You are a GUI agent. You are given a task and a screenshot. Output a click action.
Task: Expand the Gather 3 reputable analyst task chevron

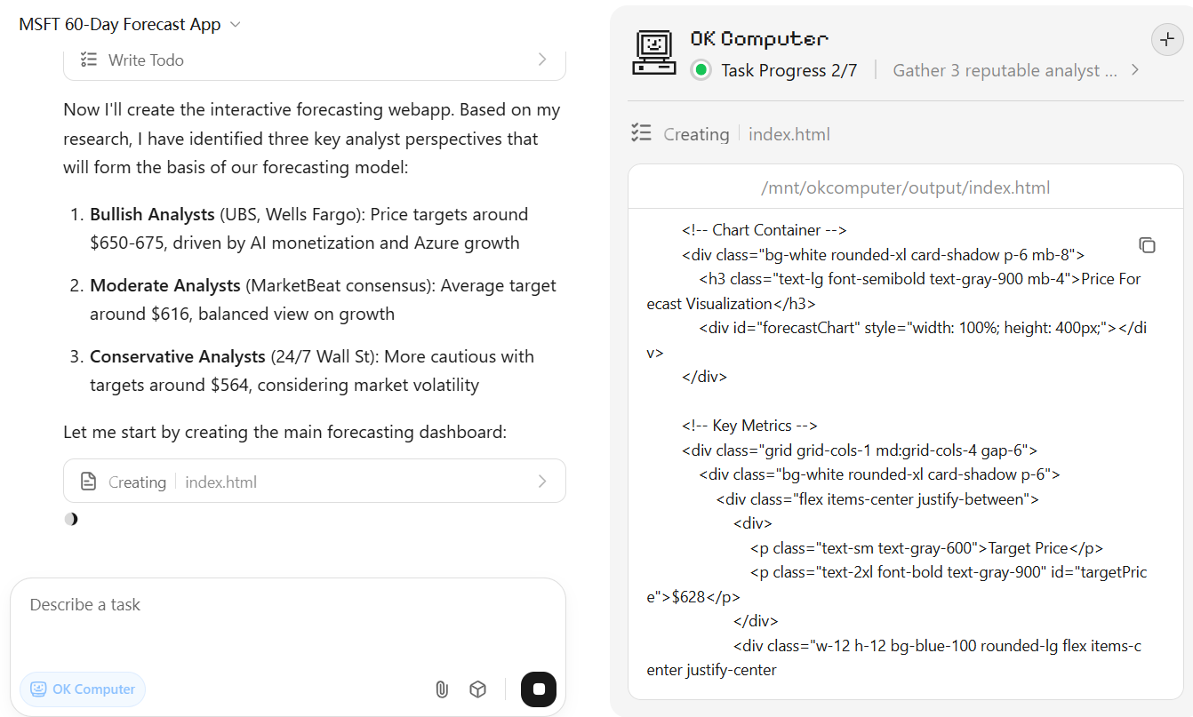click(x=1135, y=70)
